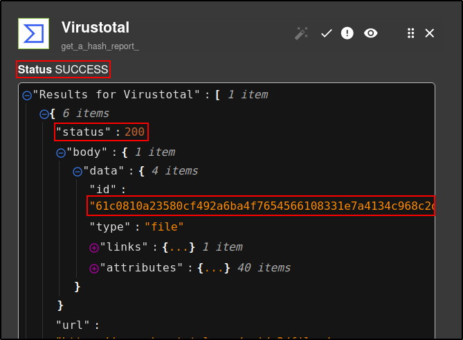Click the exclamation alert icon
Screen dimensions: 463x340
pos(347,33)
